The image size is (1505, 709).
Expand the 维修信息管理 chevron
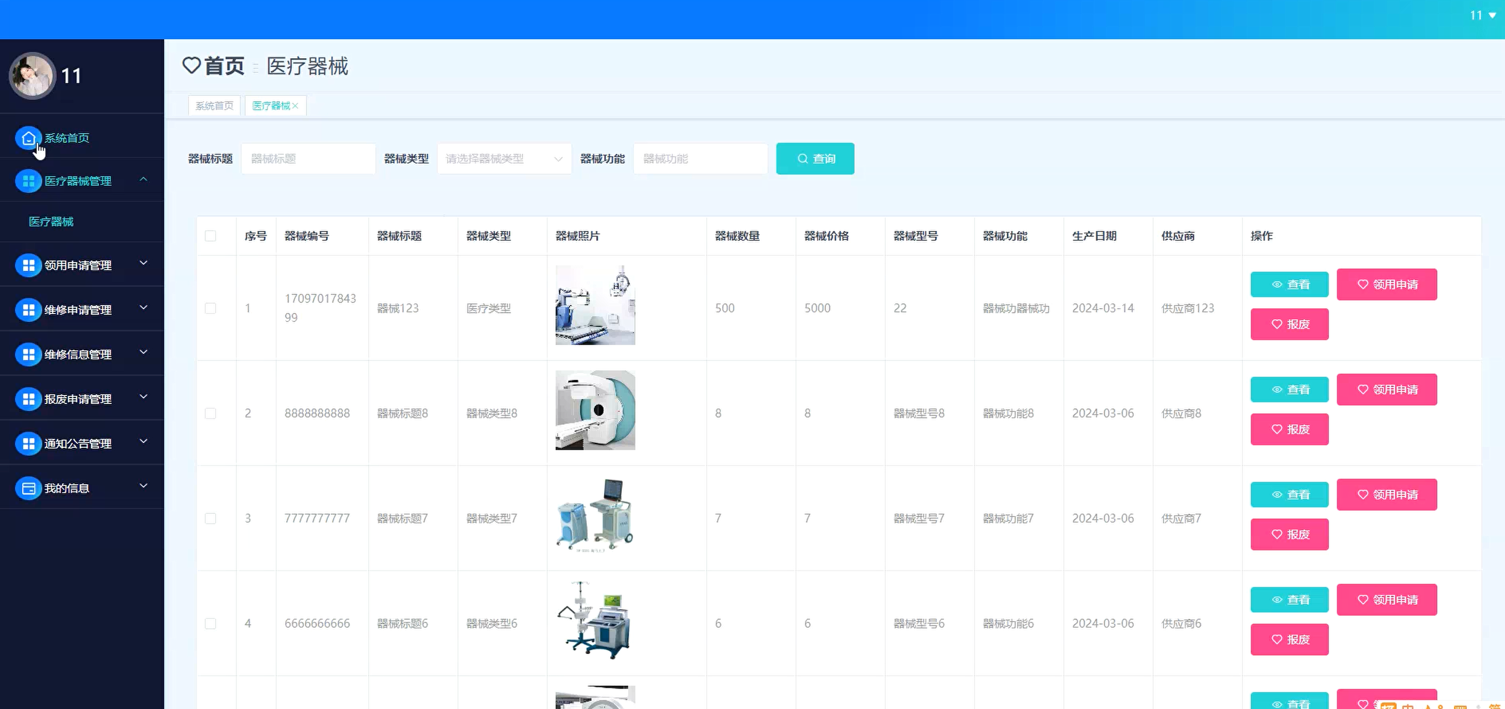[143, 352]
